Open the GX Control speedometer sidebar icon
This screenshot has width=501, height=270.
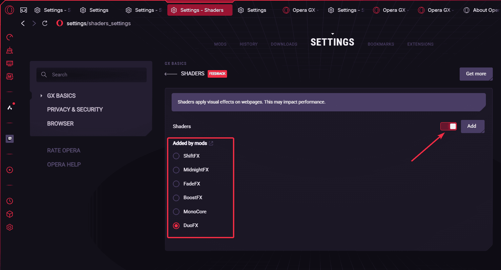click(x=10, y=37)
